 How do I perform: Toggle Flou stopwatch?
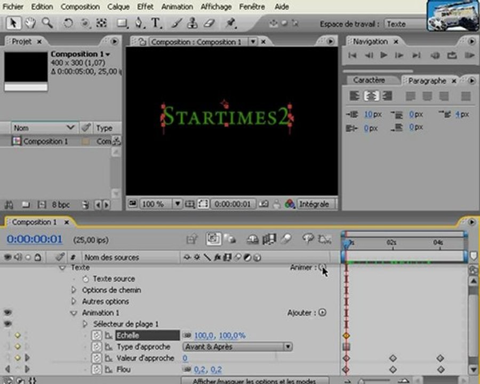(97, 369)
